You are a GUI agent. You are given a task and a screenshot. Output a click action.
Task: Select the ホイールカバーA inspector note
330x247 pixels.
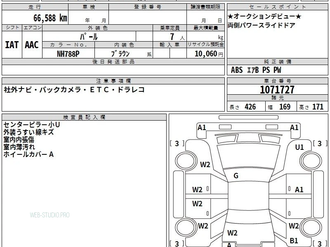pos(28,154)
